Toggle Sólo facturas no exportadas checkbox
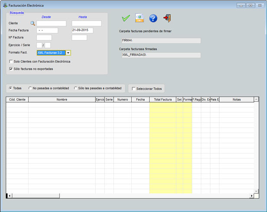Viewport: 267px width, 212px height. pos(11,69)
